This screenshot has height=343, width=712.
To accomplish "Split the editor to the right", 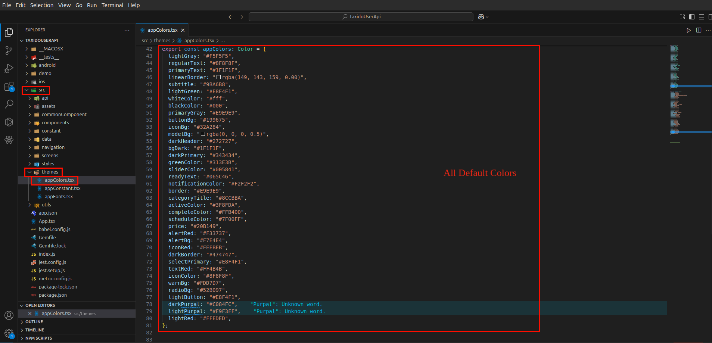I will 699,30.
